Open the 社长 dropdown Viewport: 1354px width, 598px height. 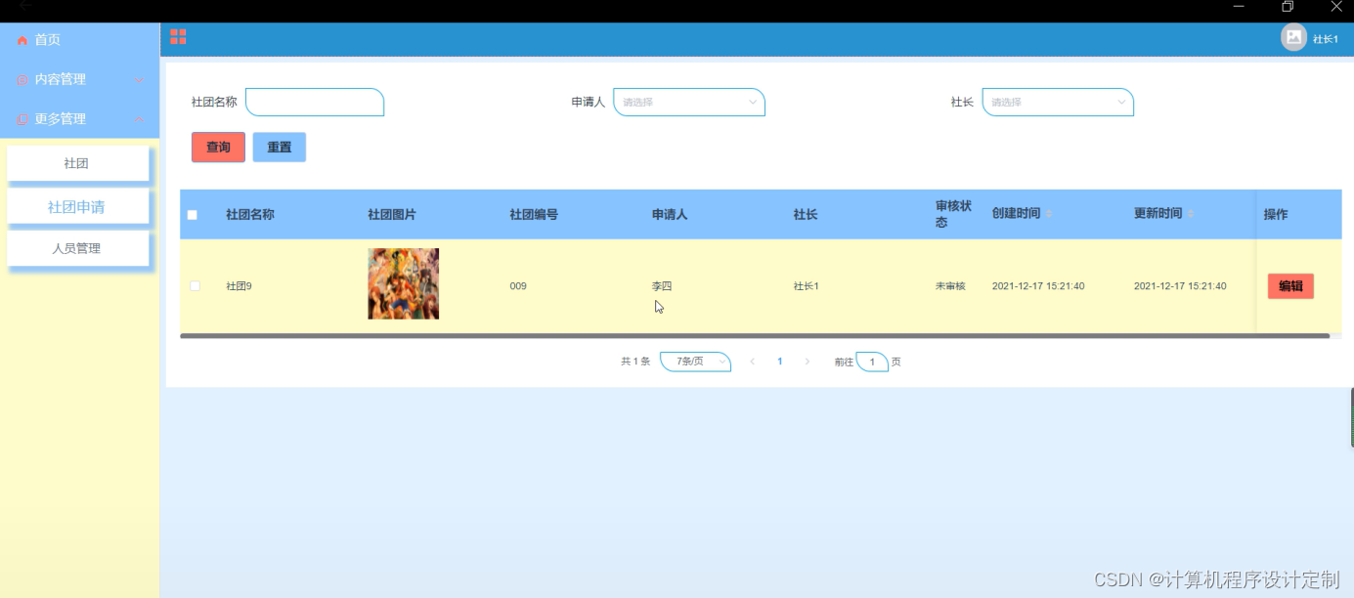1058,102
